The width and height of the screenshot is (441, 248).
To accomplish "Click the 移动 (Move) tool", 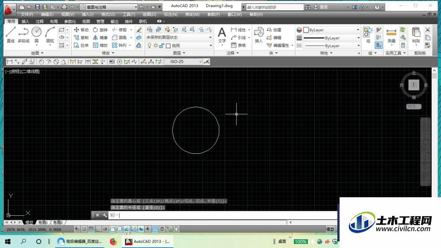I will coord(81,30).
